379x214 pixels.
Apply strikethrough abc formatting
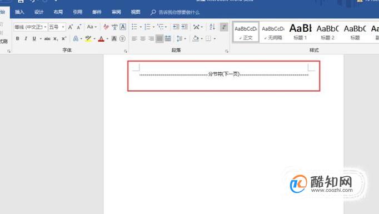[x=47, y=38]
